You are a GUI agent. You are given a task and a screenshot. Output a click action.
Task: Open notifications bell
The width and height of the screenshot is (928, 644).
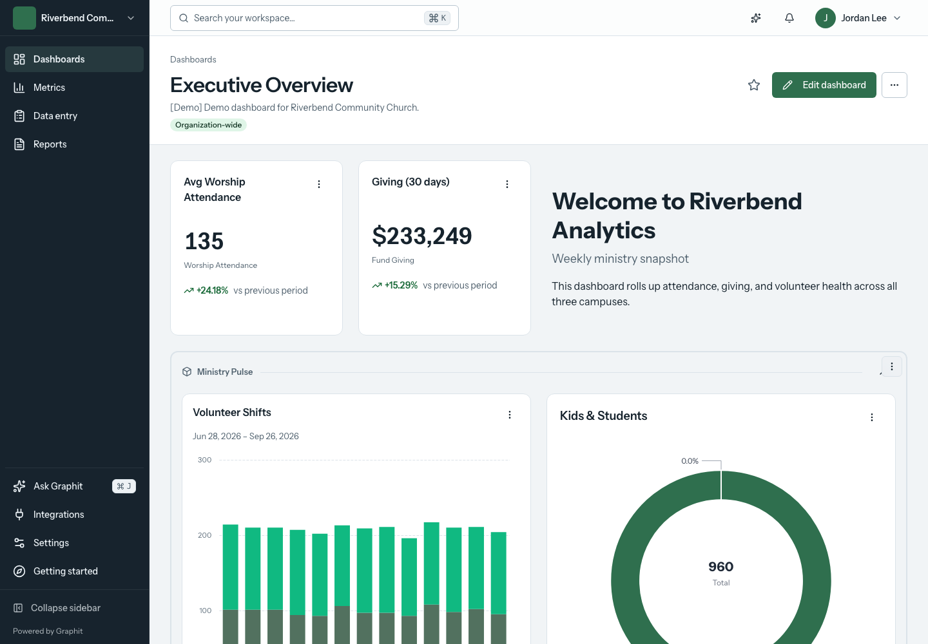[789, 18]
